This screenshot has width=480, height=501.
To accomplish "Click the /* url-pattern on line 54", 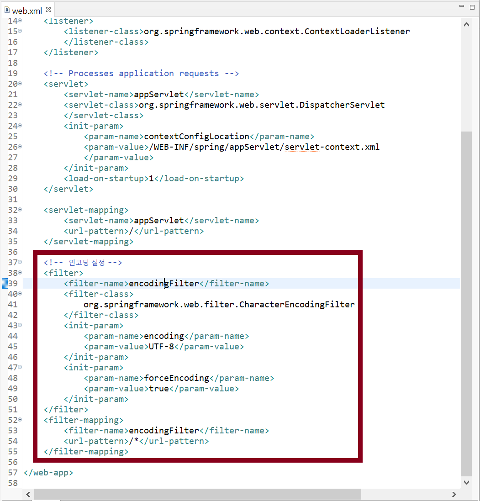I will pyautogui.click(x=134, y=441).
